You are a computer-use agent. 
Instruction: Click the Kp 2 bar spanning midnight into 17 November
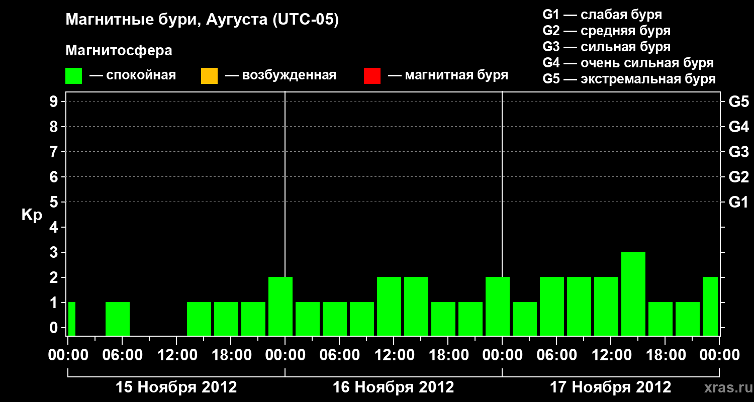point(498,306)
